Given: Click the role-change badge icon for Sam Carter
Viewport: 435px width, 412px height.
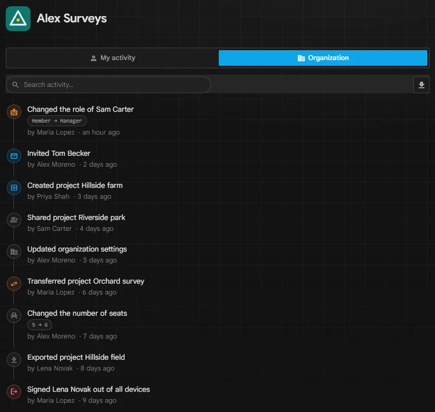Looking at the screenshot, I should [x=14, y=112].
